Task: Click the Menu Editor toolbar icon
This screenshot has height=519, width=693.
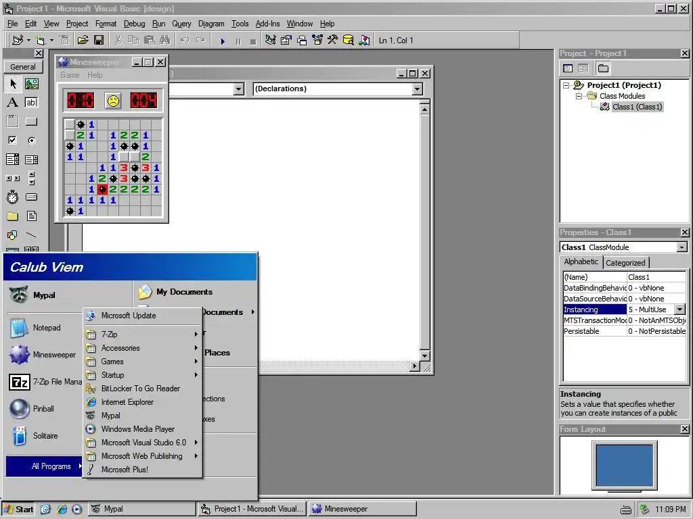Action: tap(64, 41)
